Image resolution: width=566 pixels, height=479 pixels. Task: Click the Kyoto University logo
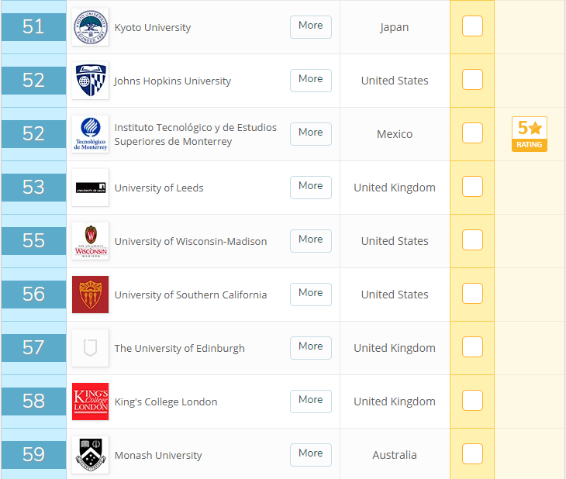90,27
